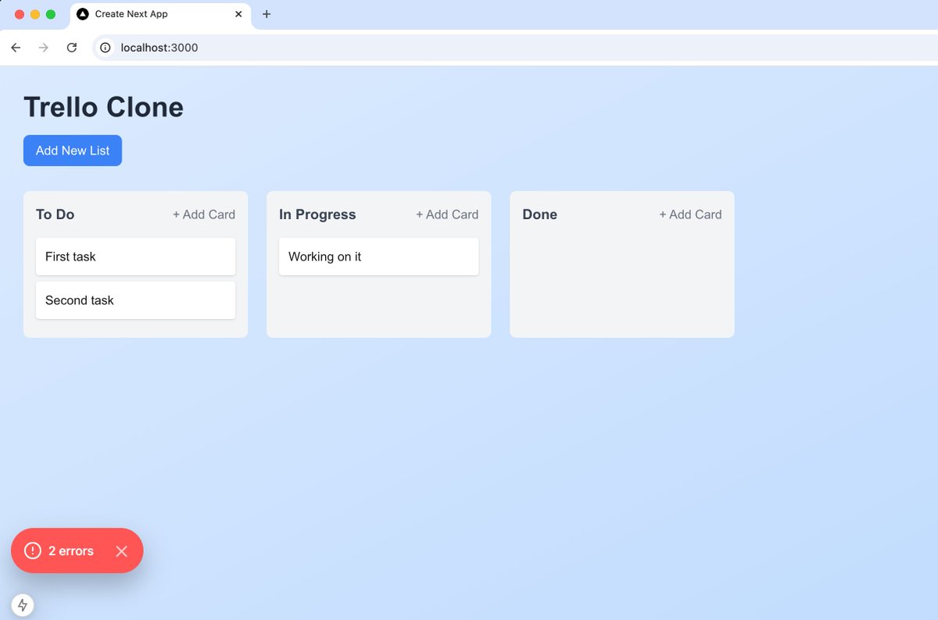The height and width of the screenshot is (620, 938).
Task: Click the error exclamation icon
Action: coord(32,550)
